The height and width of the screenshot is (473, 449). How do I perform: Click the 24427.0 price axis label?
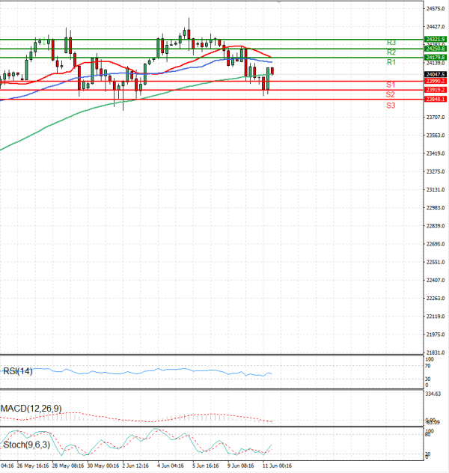click(436, 27)
